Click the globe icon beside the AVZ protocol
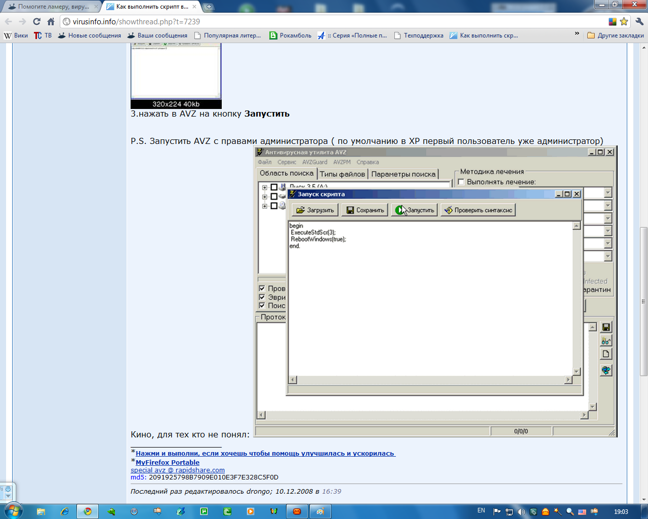Viewport: 648px width, 519px height. (x=606, y=370)
